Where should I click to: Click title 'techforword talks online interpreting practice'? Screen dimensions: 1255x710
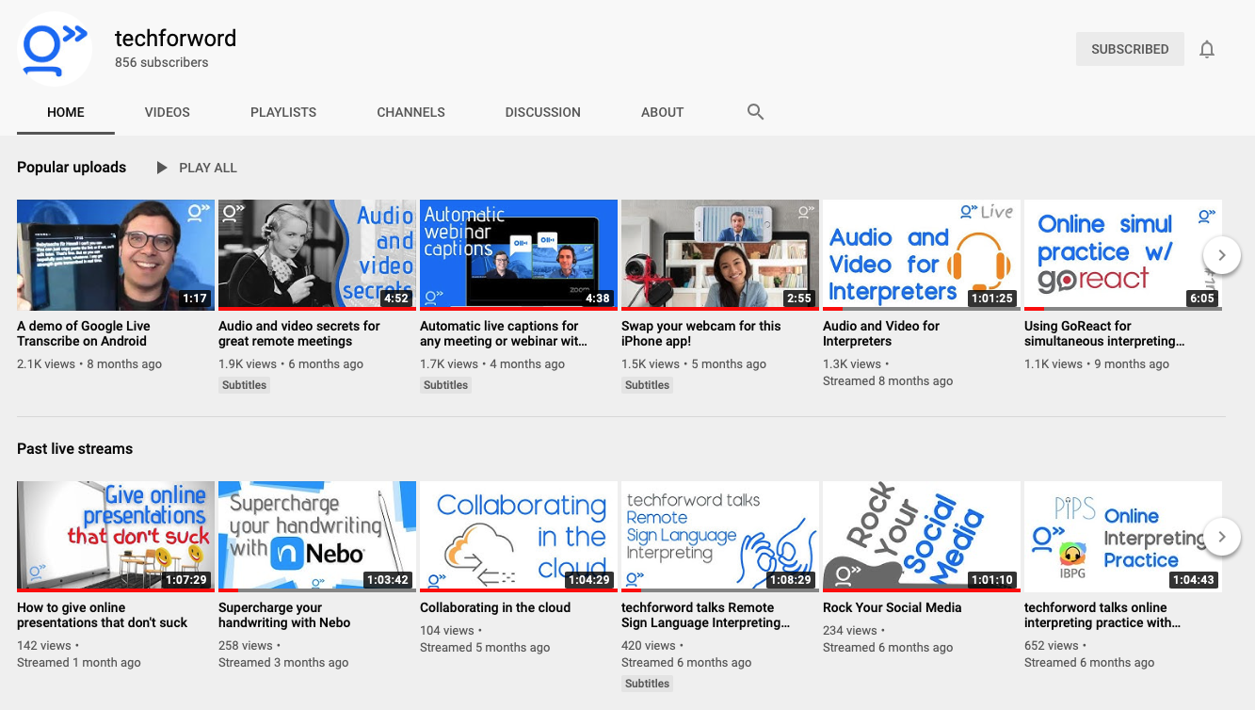coord(1102,615)
